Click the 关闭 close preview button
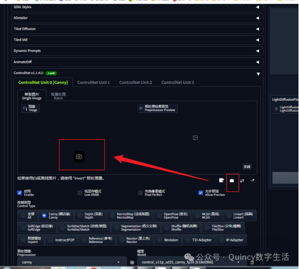 [247, 167]
